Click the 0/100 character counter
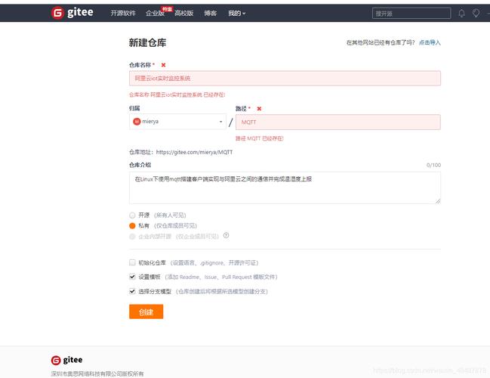Viewport: 490px width, 378px height. click(433, 165)
